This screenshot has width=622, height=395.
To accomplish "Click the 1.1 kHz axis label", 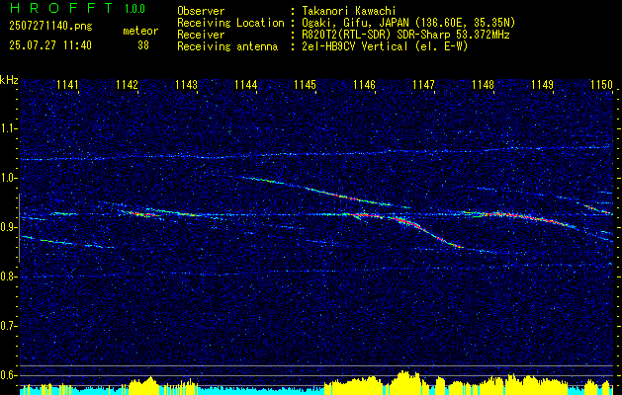I will (x=8, y=128).
